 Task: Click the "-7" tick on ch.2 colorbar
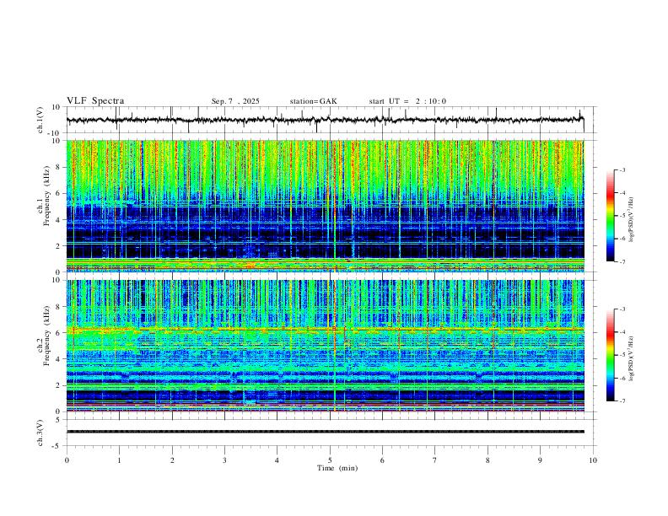(622, 401)
